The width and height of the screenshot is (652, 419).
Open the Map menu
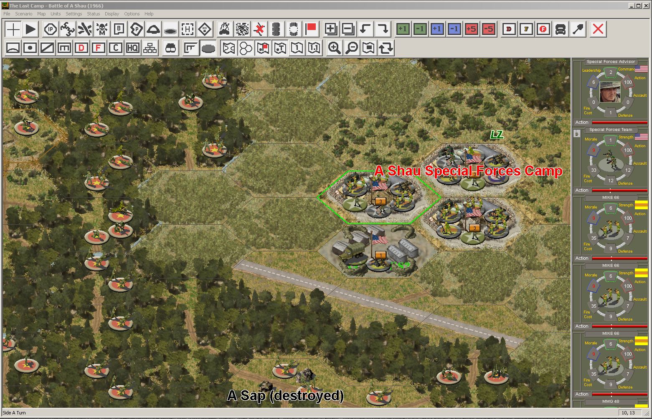coord(41,14)
